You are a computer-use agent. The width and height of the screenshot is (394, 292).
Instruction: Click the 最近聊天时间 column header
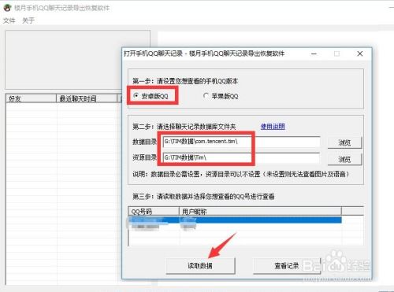pyautogui.click(x=87, y=98)
